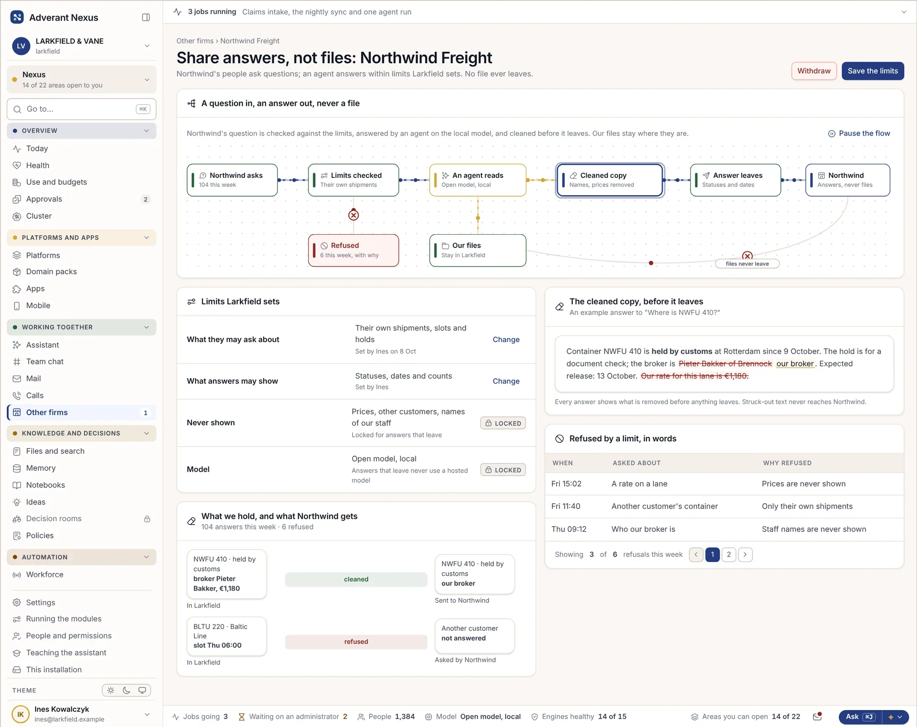Select the system theme monitor icon
This screenshot has height=727, width=917.
tap(142, 690)
